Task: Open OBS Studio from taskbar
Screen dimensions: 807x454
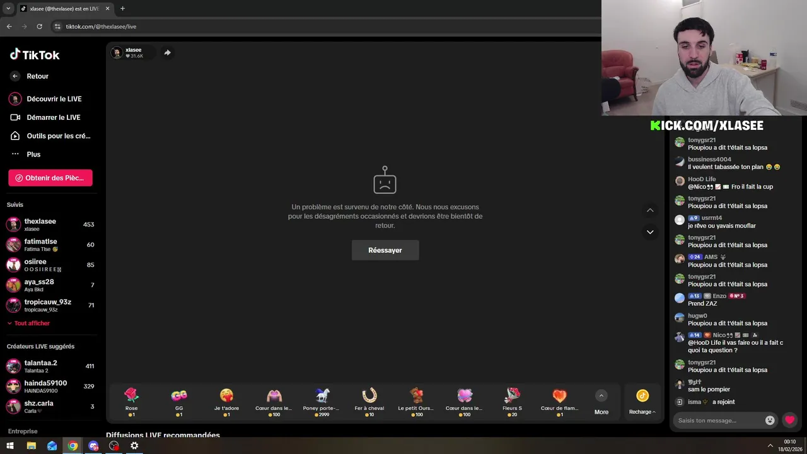Action: 113,446
